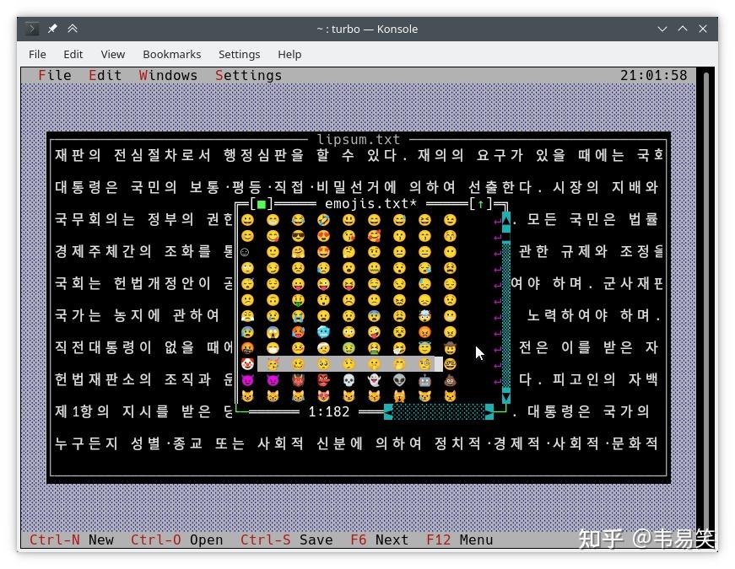Click the small outlined smiley character
The image size is (735, 569).
(x=244, y=252)
